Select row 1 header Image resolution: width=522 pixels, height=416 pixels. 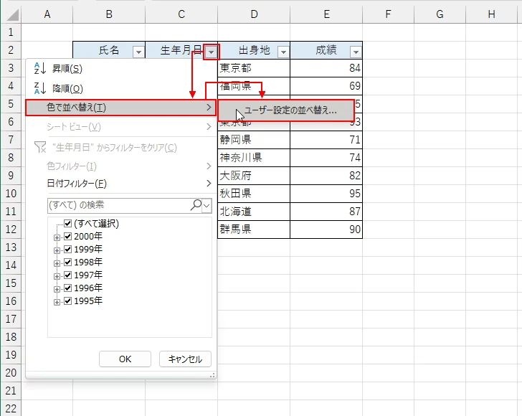point(11,32)
